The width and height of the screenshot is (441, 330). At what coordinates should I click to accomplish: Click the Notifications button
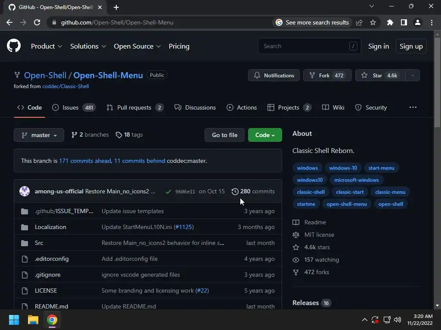point(273,75)
